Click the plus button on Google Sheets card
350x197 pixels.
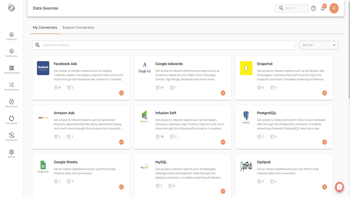click(121, 187)
